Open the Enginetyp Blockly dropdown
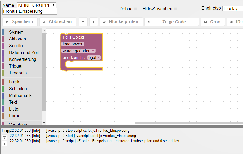 233,8
